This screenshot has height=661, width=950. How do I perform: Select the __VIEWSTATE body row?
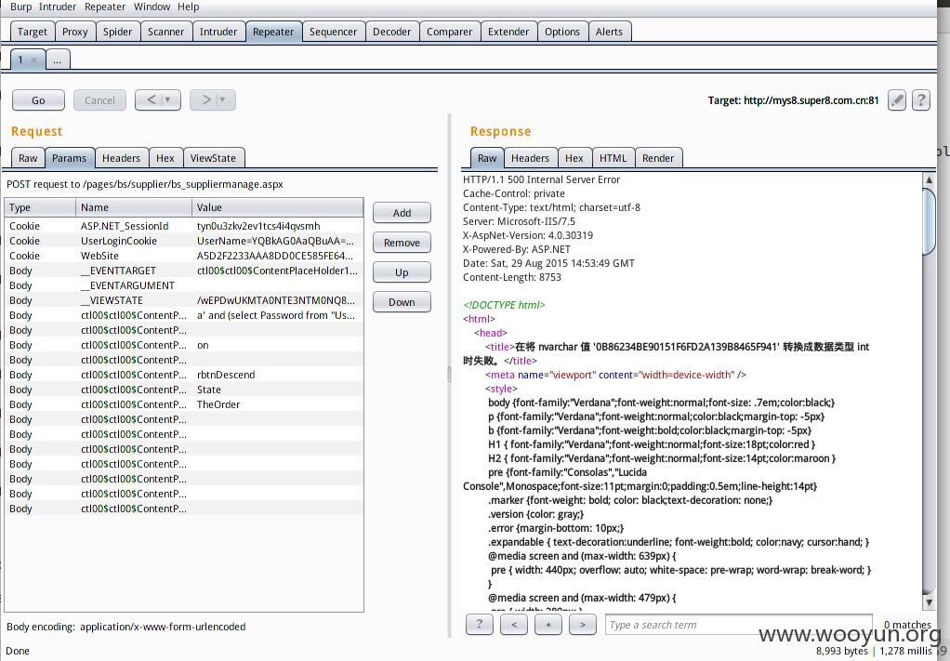point(184,300)
